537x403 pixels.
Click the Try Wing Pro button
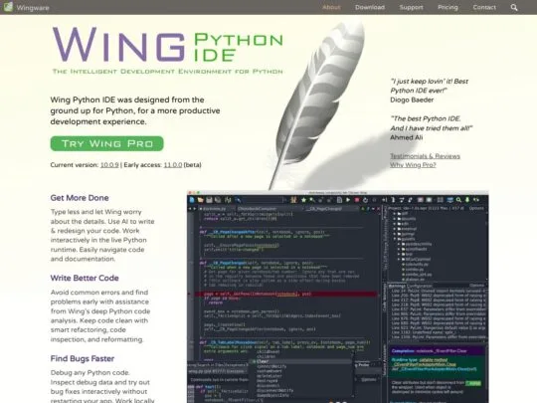tap(106, 143)
